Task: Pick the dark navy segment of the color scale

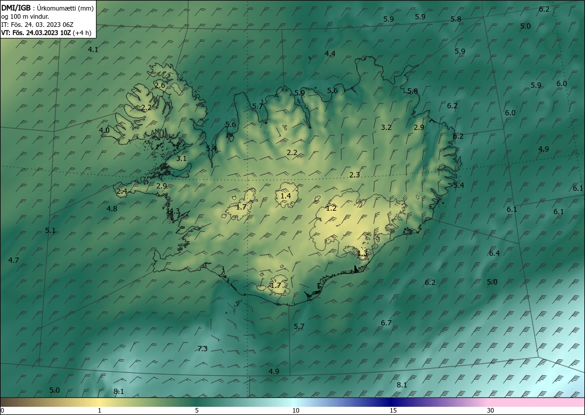Action: [390, 402]
